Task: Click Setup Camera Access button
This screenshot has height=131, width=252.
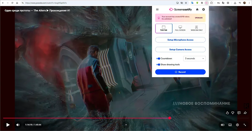Action: pyautogui.click(x=180, y=50)
